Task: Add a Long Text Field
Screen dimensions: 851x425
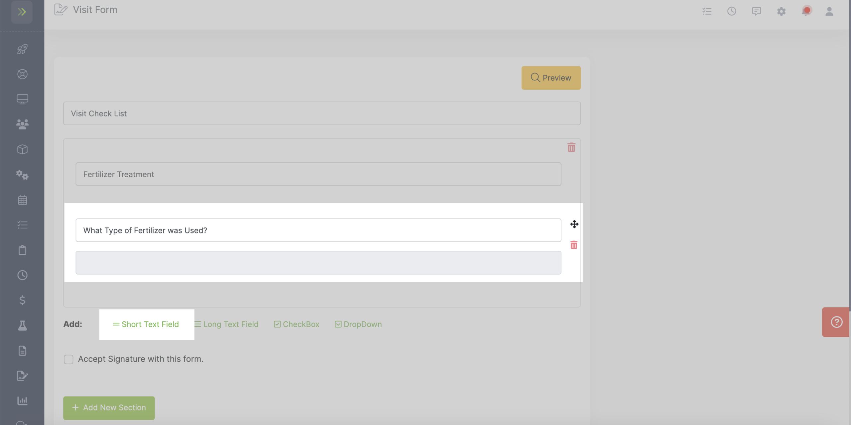Action: pyautogui.click(x=226, y=324)
